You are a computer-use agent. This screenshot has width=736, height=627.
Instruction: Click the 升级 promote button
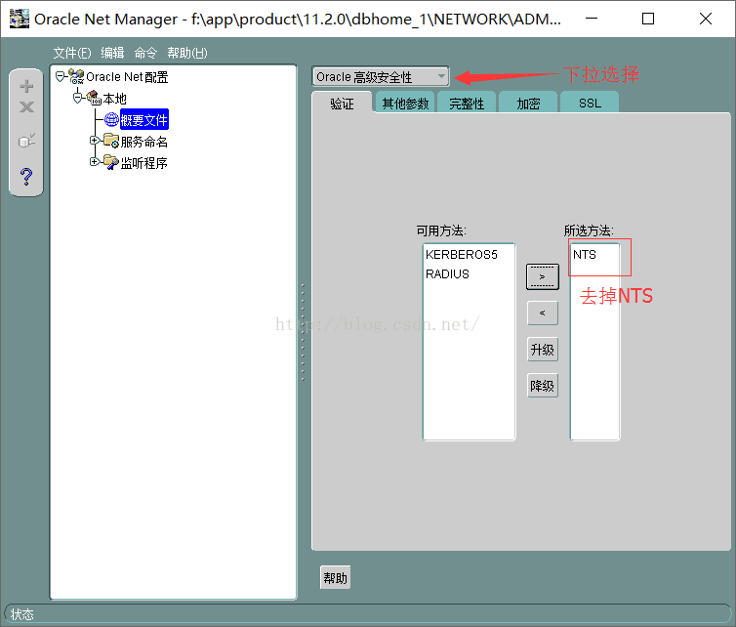543,350
